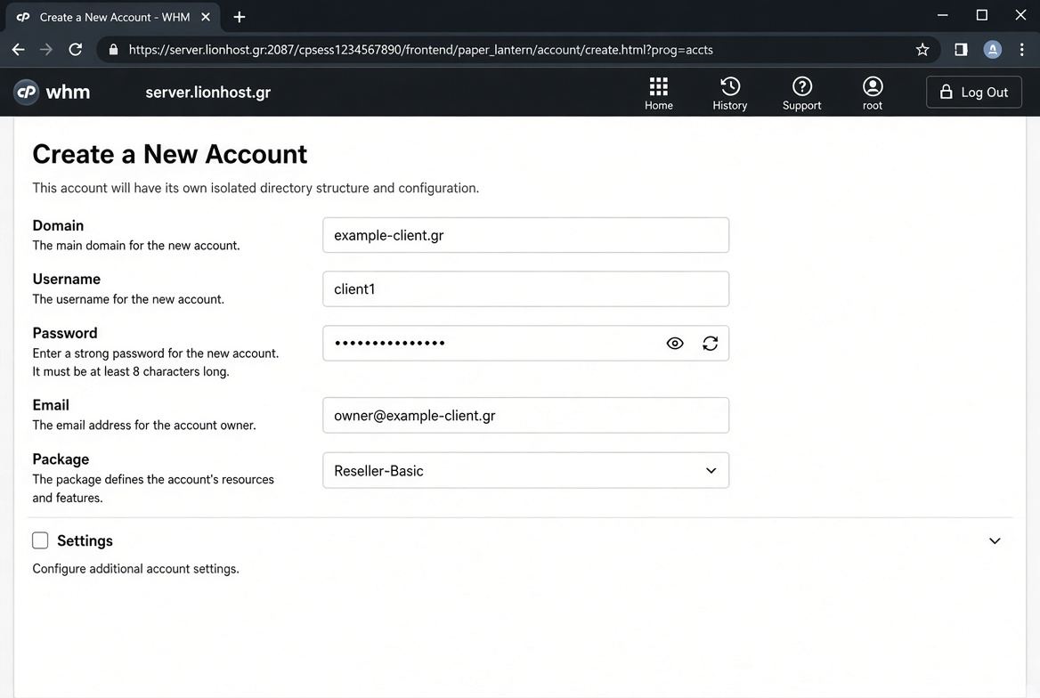Click 'It must be at least 8 characters long.'
This screenshot has height=698, width=1040.
[x=131, y=371]
